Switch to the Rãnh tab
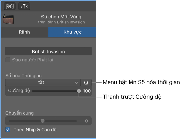Screen dimensions: 181x139 click(24, 32)
